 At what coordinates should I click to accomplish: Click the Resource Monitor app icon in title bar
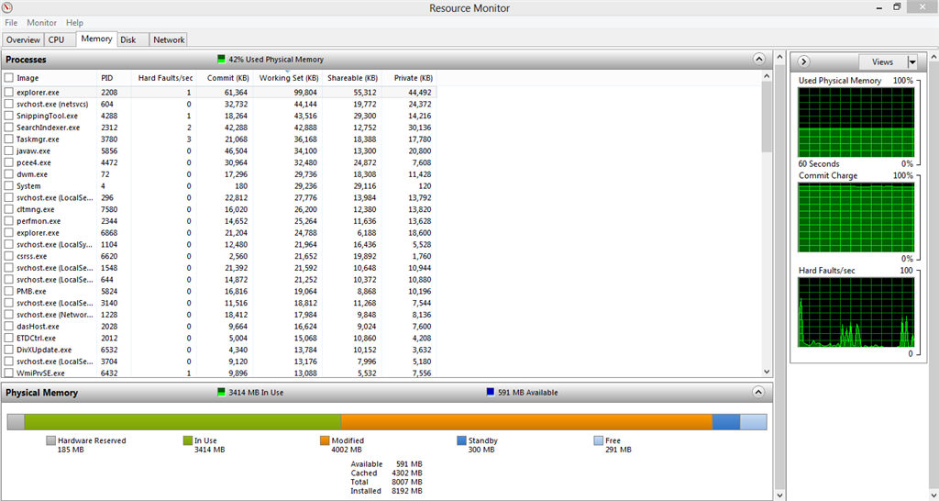pyautogui.click(x=7, y=7)
